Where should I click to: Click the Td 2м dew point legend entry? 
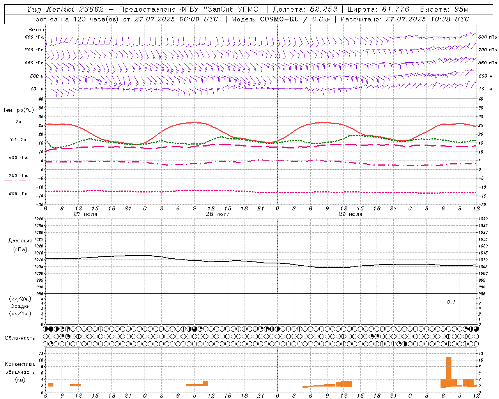click(18, 139)
